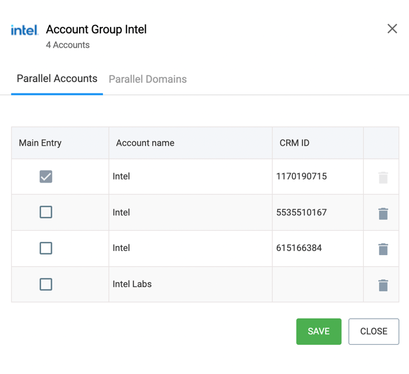Save the account group changes
Viewport: 409px width, 374px height.
point(319,331)
